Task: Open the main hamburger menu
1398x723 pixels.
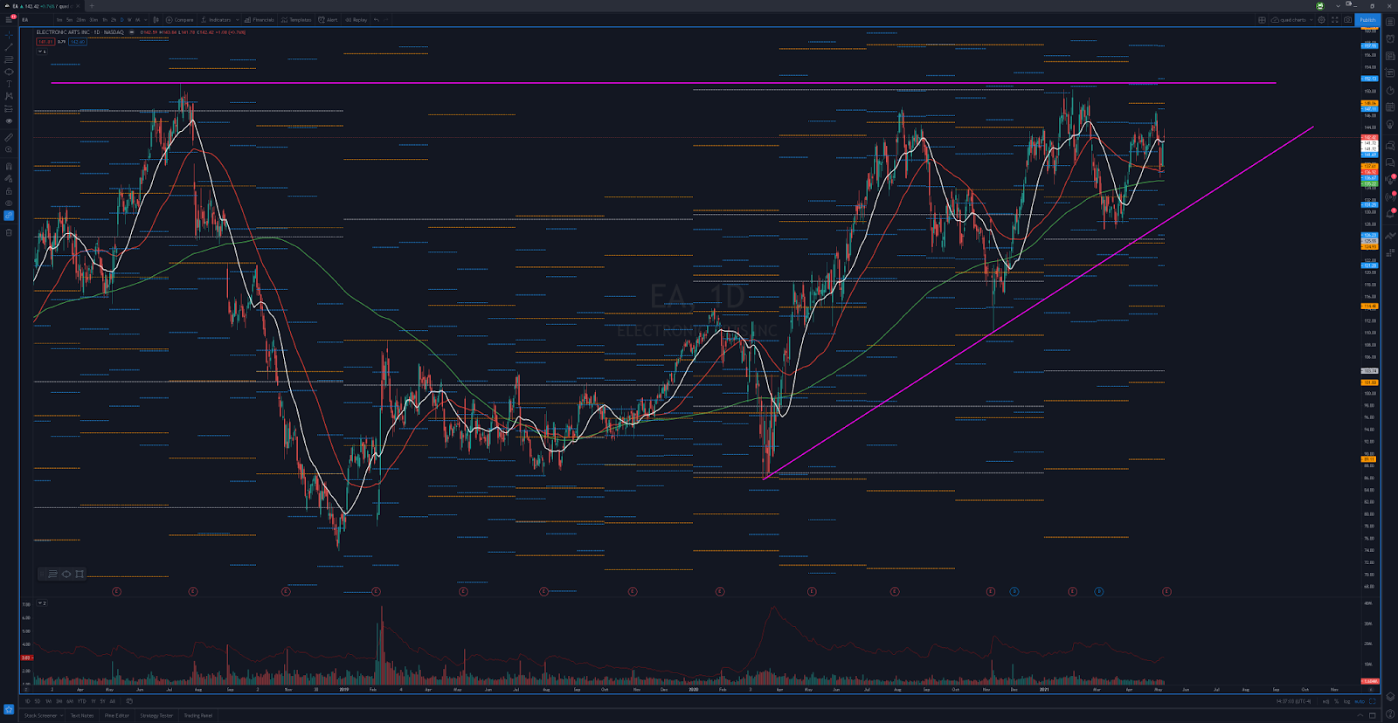Action: point(9,19)
